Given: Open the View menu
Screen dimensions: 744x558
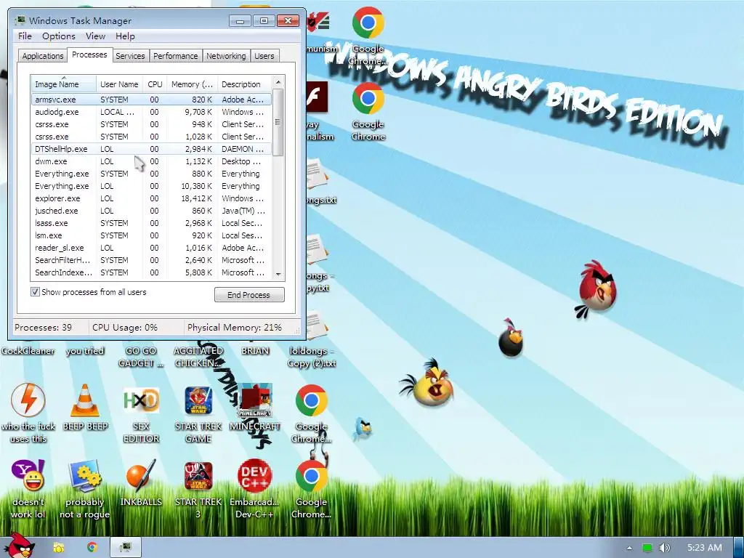Looking at the screenshot, I should (95, 36).
